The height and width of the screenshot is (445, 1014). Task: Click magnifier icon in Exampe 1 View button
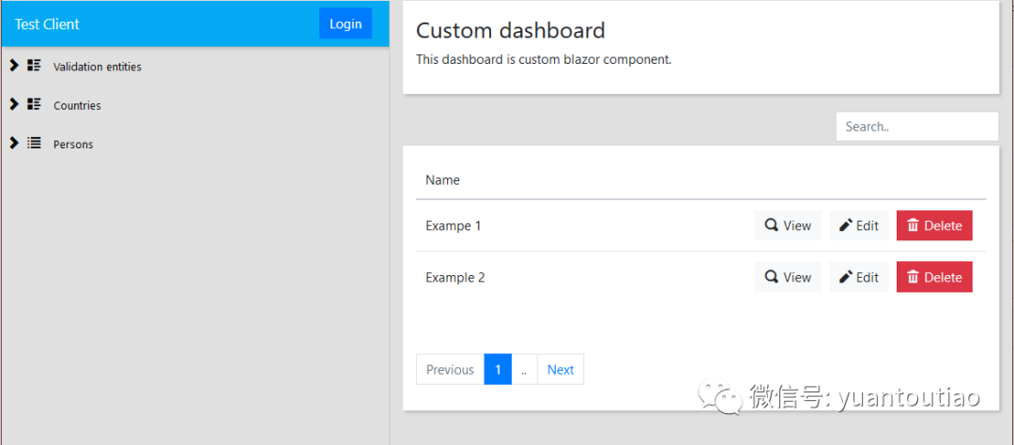tap(771, 225)
